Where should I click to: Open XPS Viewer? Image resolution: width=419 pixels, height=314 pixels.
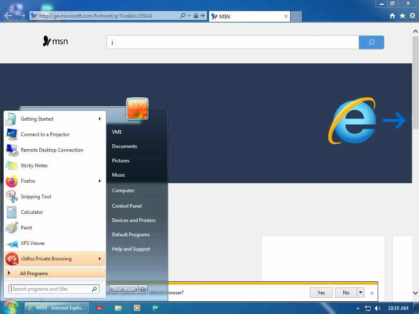coord(55,243)
